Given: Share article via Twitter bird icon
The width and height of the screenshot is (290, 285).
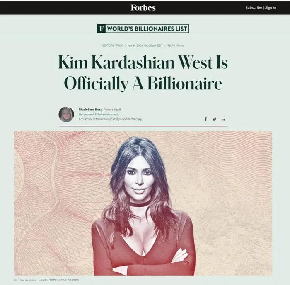Looking at the screenshot, I should 214,119.
